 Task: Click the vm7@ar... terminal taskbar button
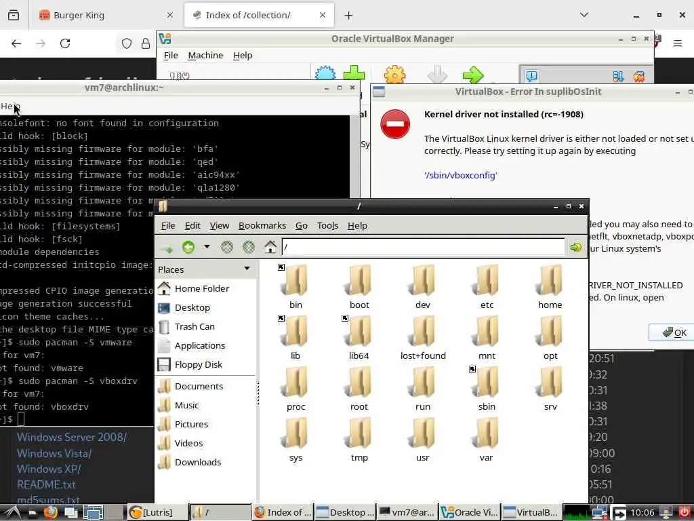pos(407,512)
